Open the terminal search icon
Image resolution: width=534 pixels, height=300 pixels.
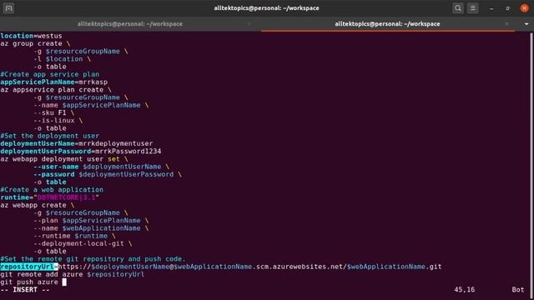pos(458,7)
